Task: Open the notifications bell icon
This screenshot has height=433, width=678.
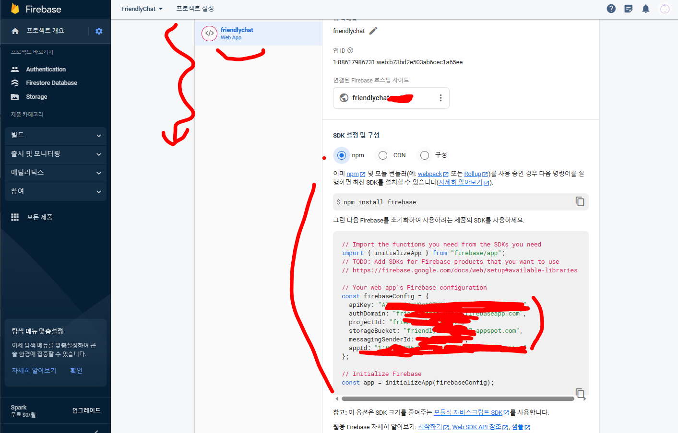Action: pos(646,9)
